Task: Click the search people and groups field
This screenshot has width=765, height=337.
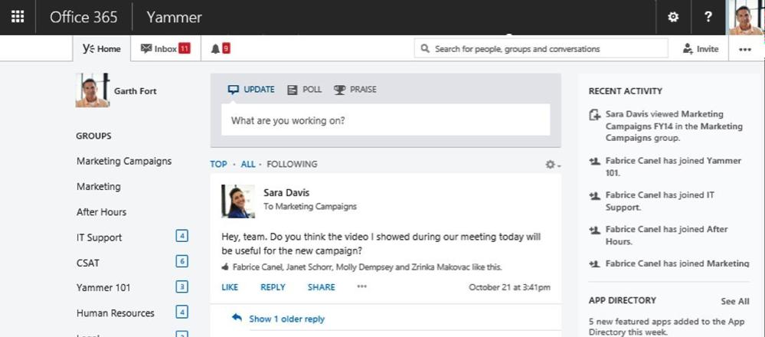Action: (541, 49)
